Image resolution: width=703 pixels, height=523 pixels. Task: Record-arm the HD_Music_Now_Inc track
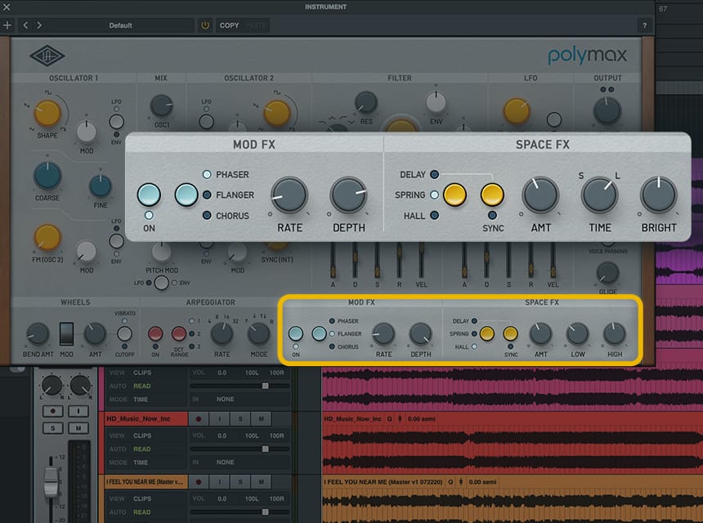click(198, 419)
